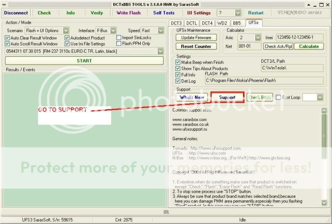Image resolution: width=332 pixels, height=224 pixels.
Task: Open the Info command
Action: 71,13
